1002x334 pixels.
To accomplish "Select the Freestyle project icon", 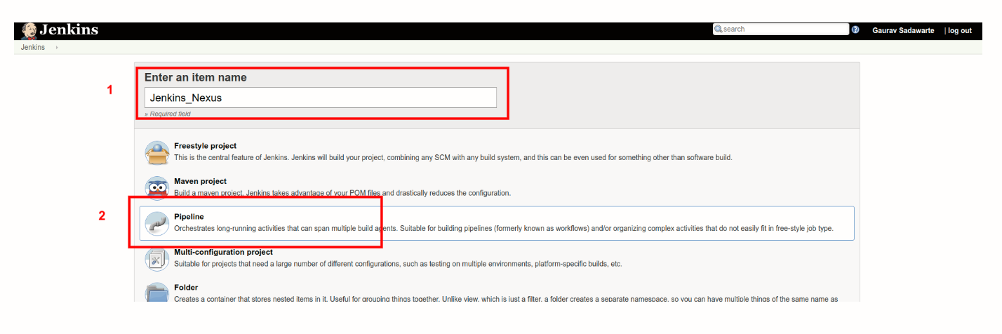I will click(156, 152).
